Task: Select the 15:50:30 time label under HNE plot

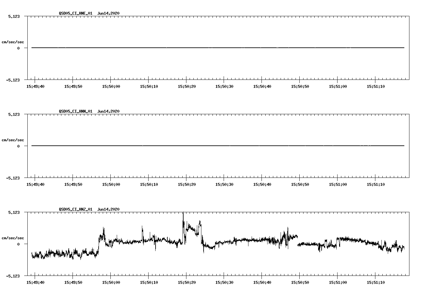Action: tap(224, 86)
